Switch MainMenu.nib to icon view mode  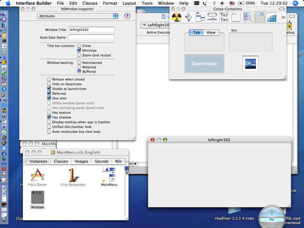tap(126, 168)
